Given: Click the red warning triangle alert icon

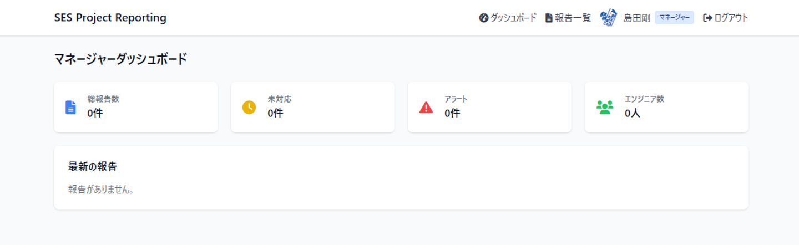Looking at the screenshot, I should pos(426,107).
